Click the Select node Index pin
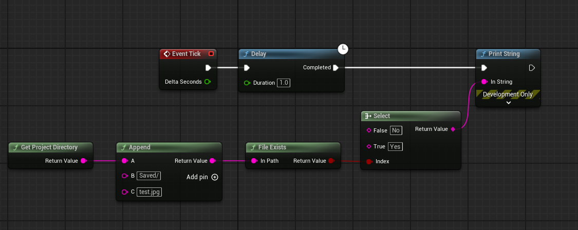Screen dimensions: 578x230 [369, 161]
